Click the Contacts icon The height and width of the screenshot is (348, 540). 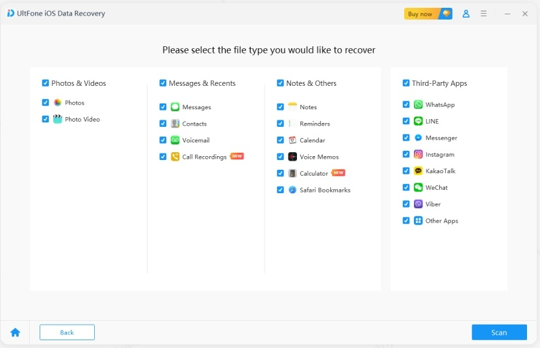tap(175, 124)
